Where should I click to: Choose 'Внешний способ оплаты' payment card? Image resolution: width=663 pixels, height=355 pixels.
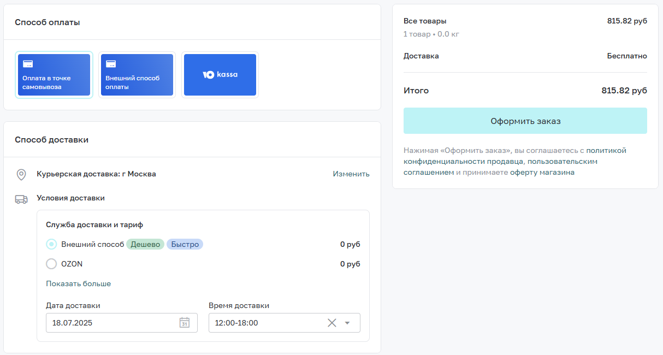point(137,75)
